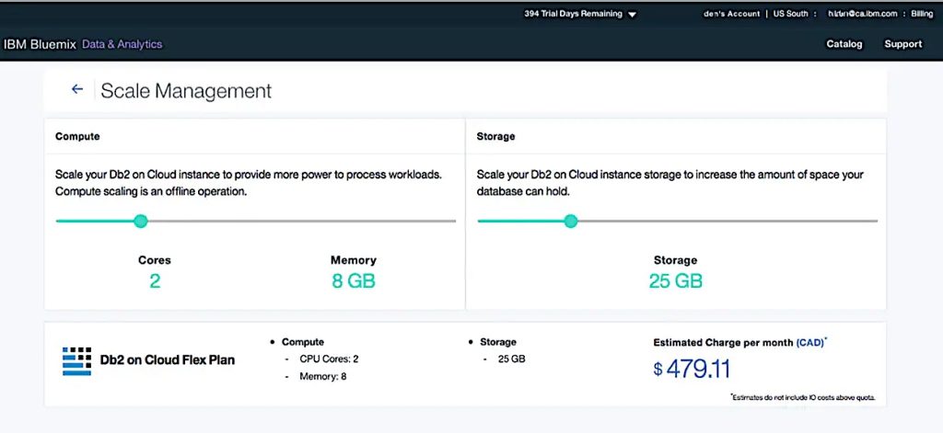Click the Billing link in top bar
This screenshot has height=433, width=943.
(922, 14)
